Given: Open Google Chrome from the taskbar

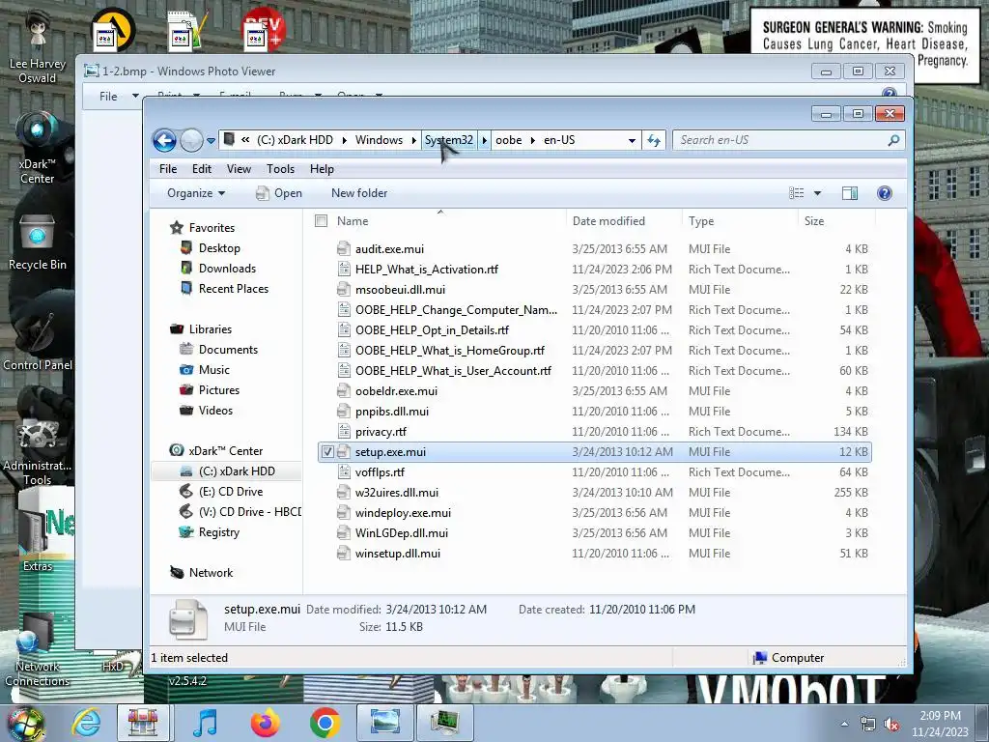Looking at the screenshot, I should (325, 723).
